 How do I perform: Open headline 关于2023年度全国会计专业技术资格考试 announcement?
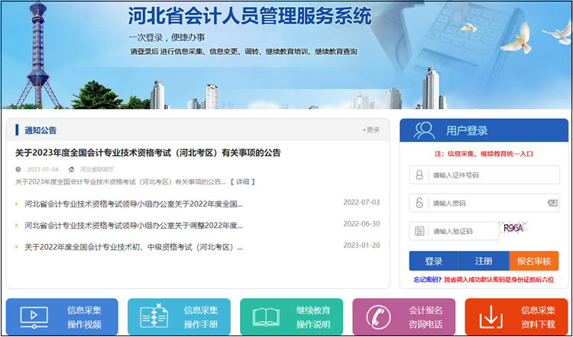point(148,152)
